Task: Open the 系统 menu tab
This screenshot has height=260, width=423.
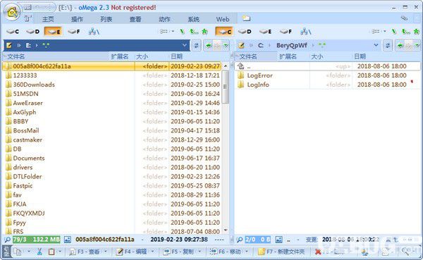Action: [x=194, y=19]
